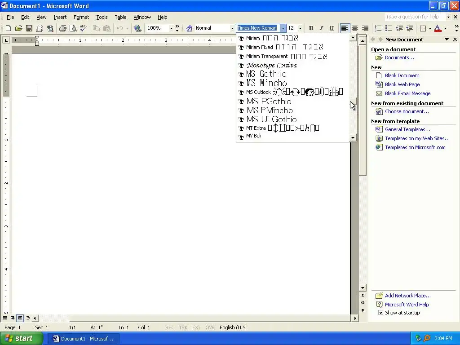Click the Copy toolbar icon
460x345 pixels.
[96, 28]
